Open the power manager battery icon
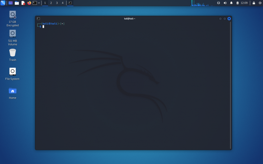 pyautogui.click(x=237, y=3)
